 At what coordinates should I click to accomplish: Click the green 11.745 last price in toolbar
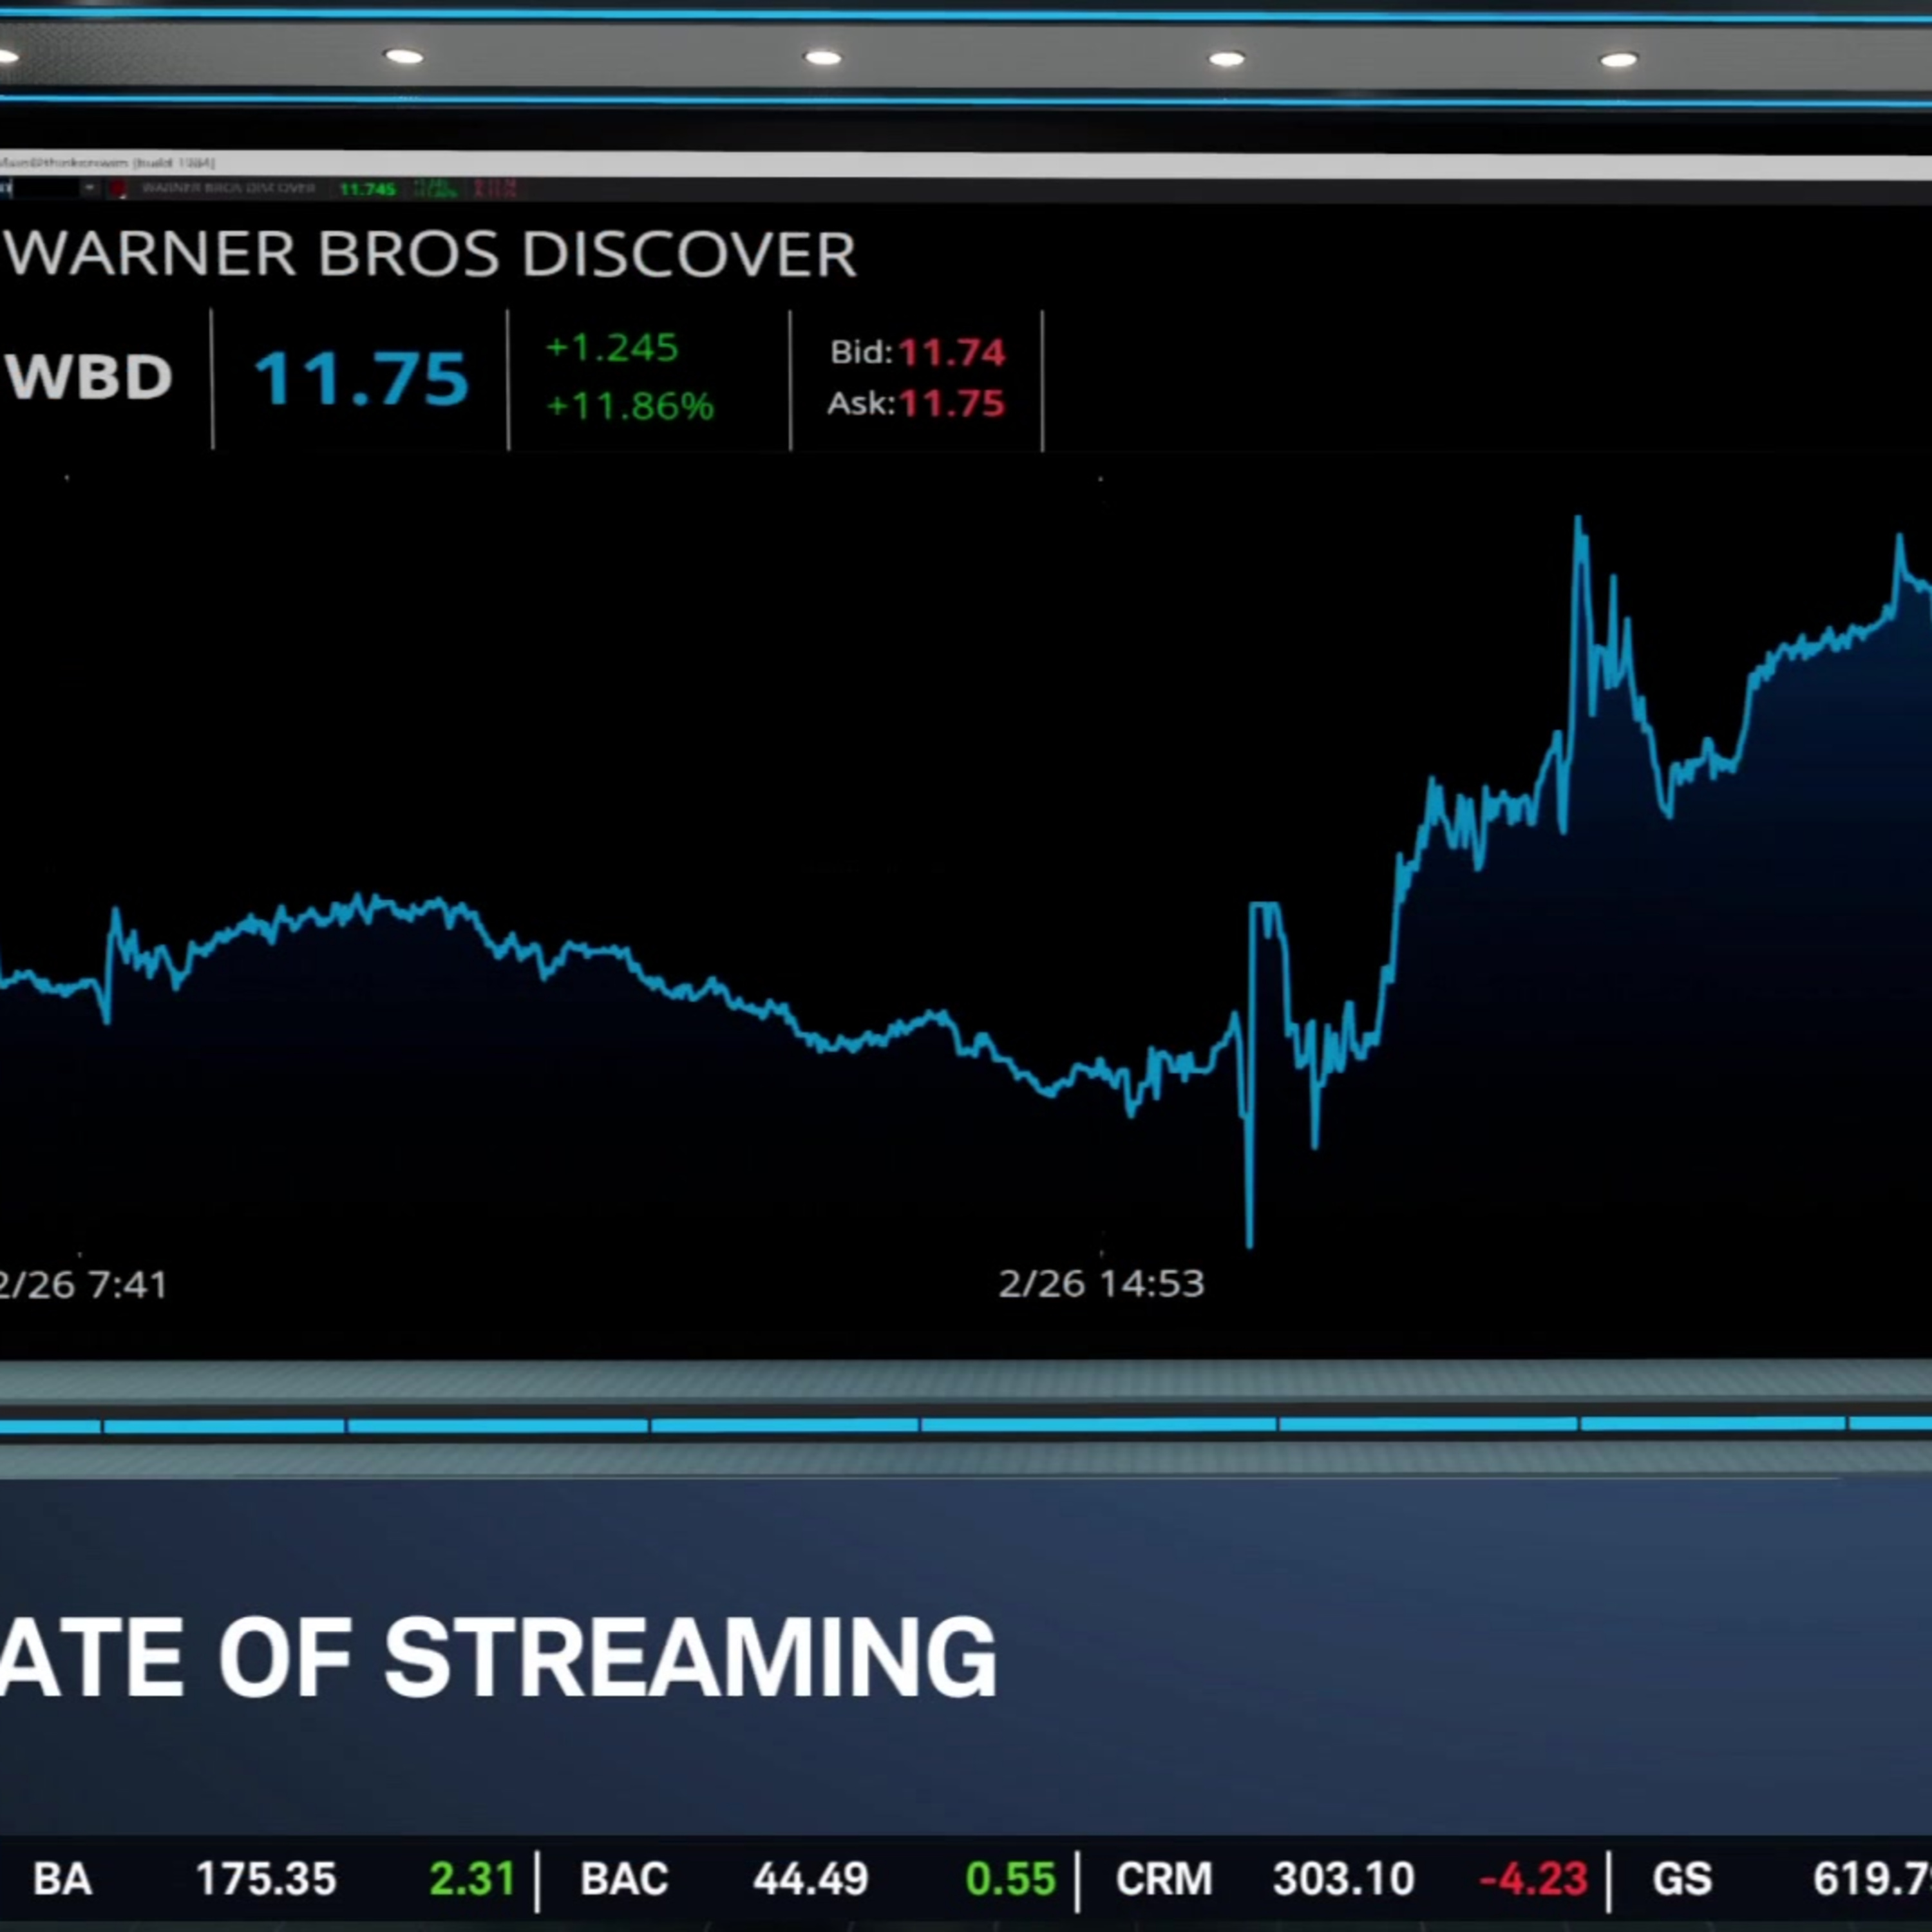(x=367, y=188)
